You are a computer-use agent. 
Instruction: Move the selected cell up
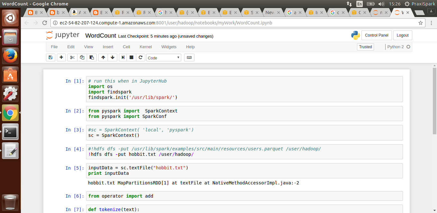coord(103,58)
